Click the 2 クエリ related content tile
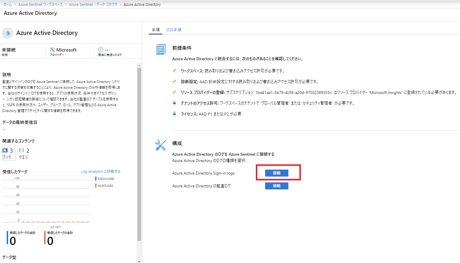This screenshot has height=263, width=460. click(x=24, y=153)
